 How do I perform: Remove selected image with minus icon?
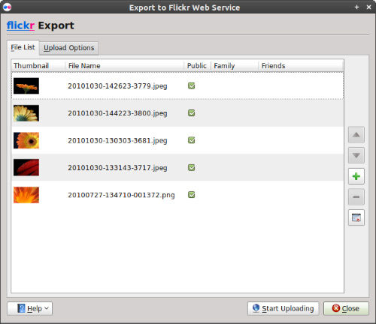point(356,197)
